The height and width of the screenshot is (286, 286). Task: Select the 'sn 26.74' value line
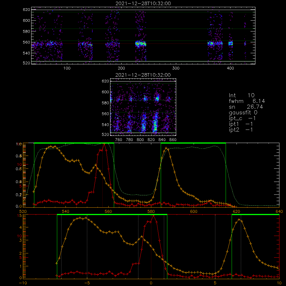tap(246, 107)
